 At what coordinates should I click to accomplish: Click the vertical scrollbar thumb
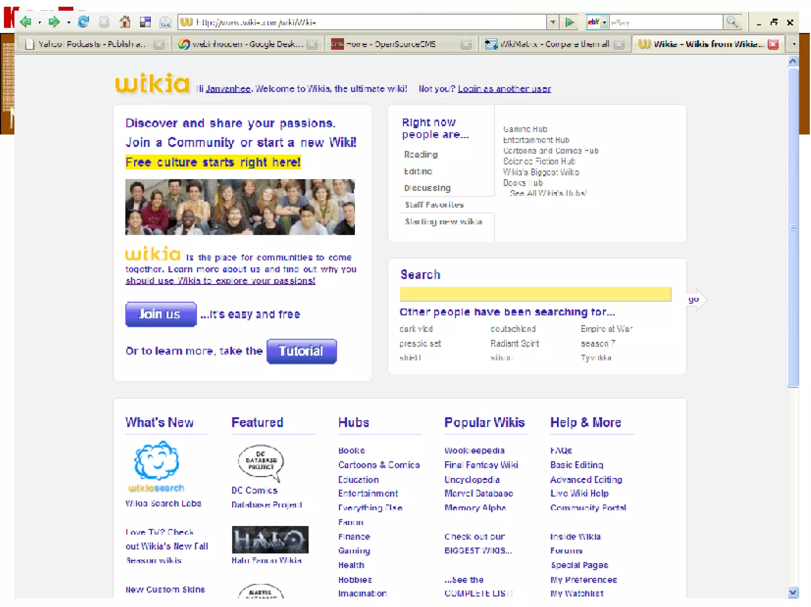coord(792,227)
